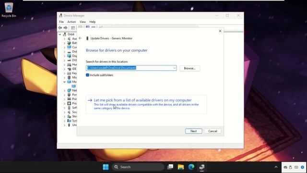The height and width of the screenshot is (173, 307).
Task: Open File Explorer from the taskbar
Action: pos(181,167)
